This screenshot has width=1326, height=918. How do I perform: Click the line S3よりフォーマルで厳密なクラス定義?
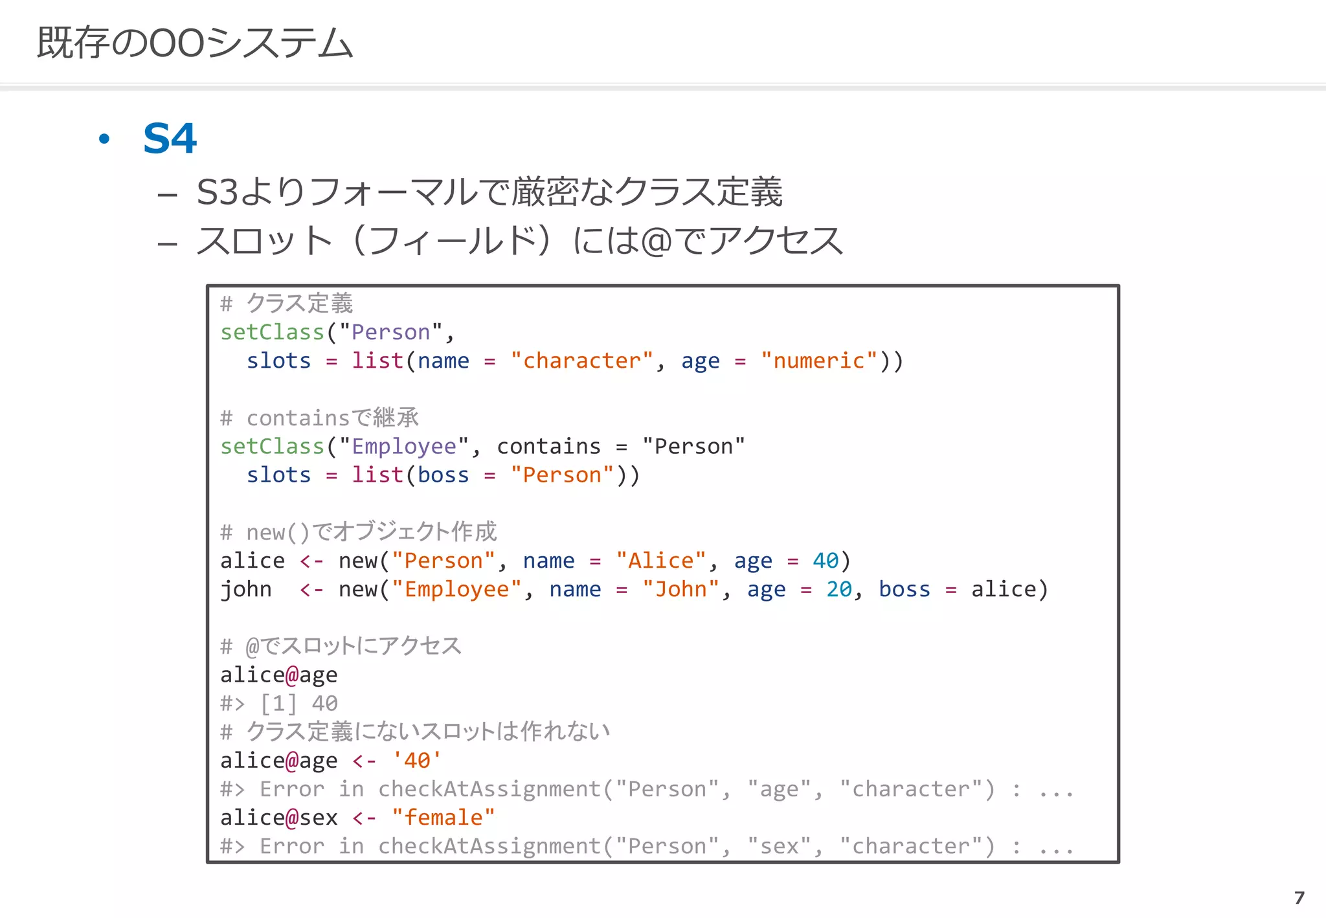(x=489, y=192)
